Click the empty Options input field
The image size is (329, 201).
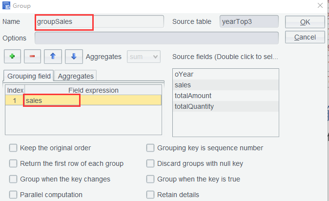coord(156,38)
